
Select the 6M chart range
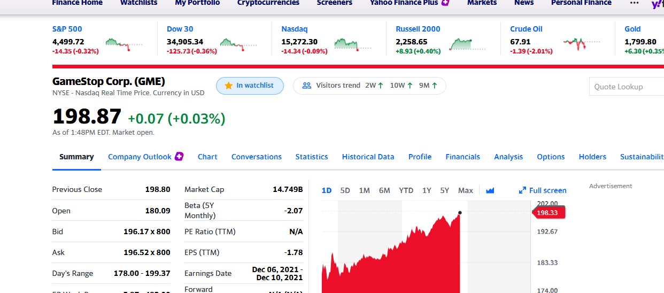(x=384, y=190)
